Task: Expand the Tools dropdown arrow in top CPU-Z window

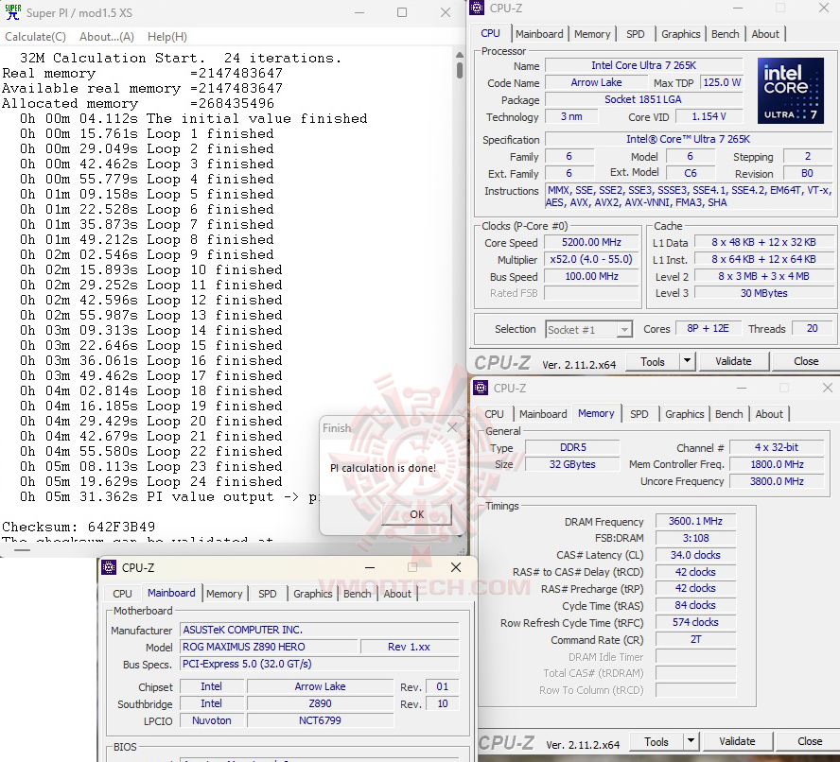Action: tap(688, 361)
